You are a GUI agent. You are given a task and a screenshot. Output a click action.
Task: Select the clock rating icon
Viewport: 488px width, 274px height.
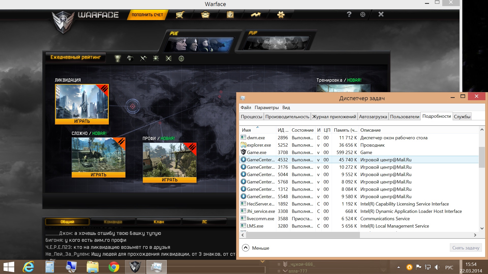(181, 59)
